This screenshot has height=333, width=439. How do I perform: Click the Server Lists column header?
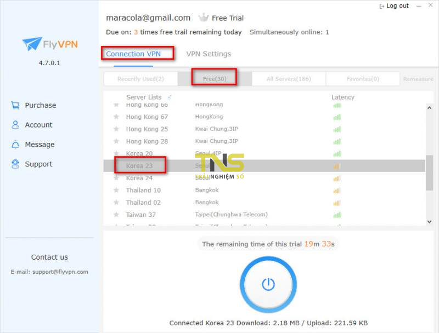click(144, 97)
